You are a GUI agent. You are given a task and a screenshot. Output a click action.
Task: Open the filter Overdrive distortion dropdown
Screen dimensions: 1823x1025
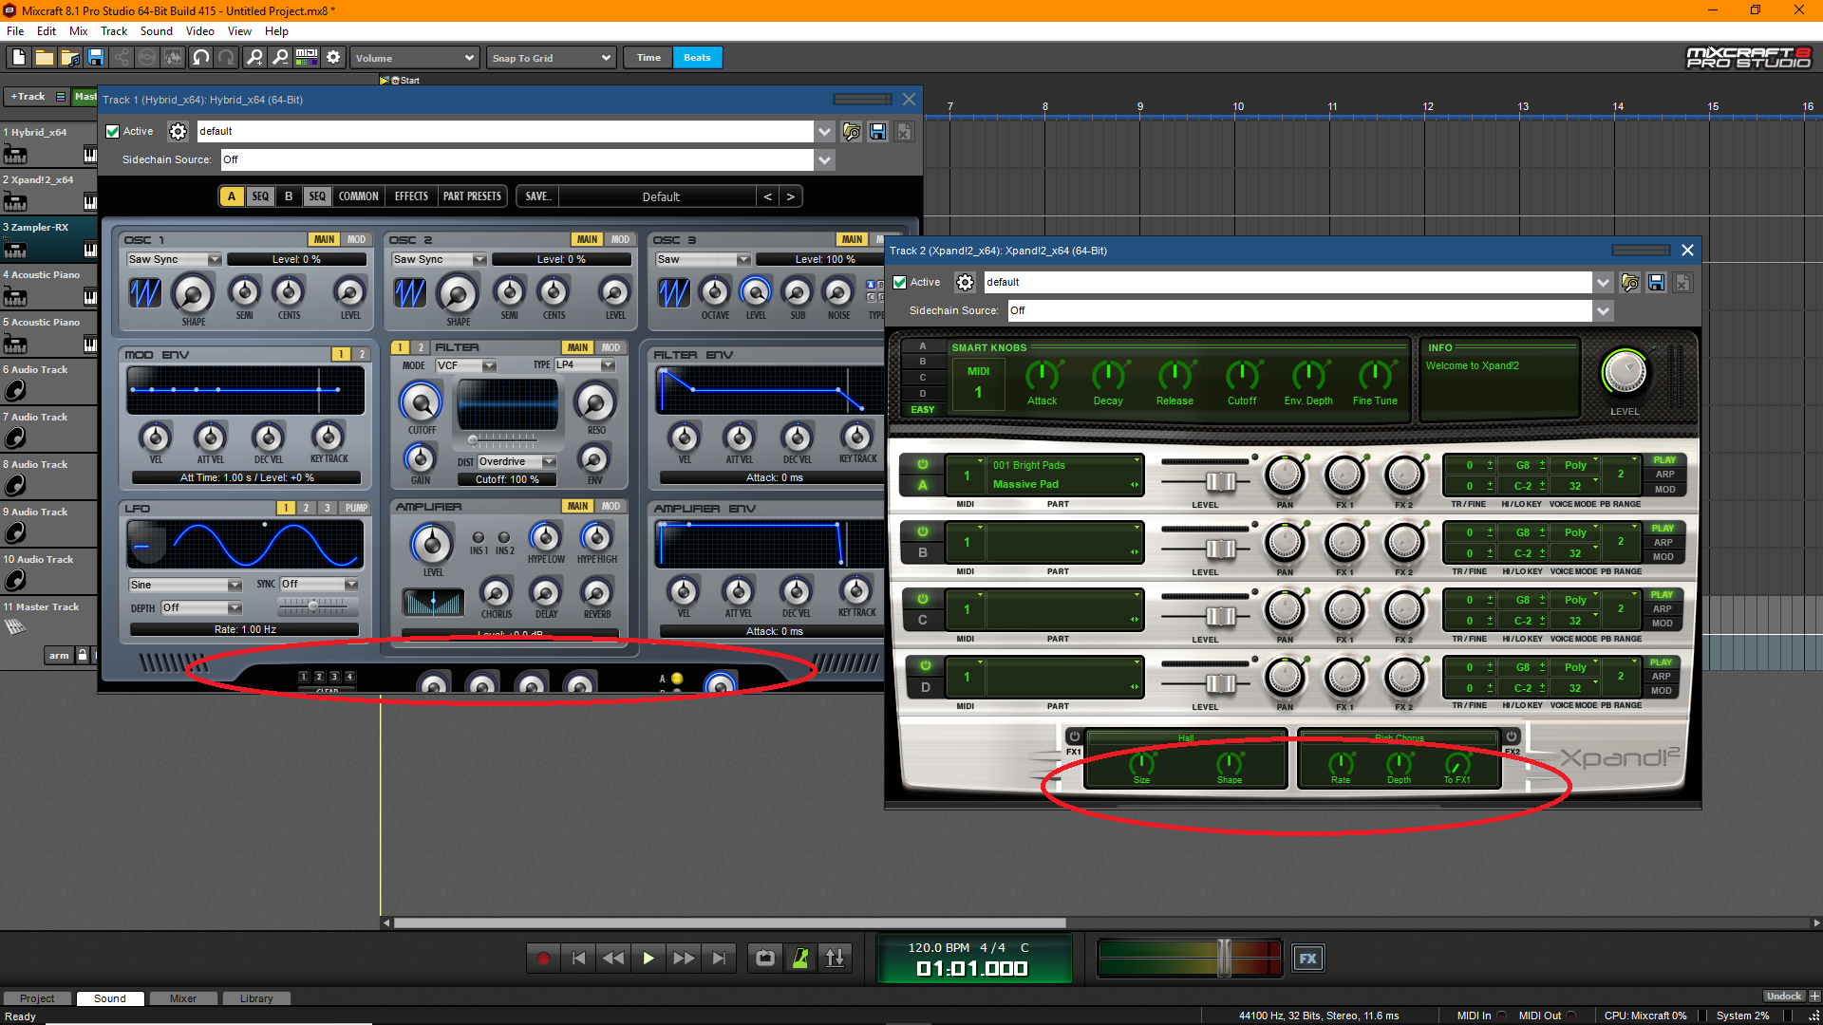point(517,462)
